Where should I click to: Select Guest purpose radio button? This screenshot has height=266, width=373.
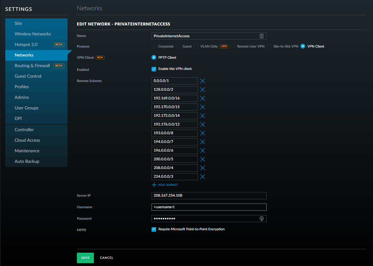coord(178,46)
